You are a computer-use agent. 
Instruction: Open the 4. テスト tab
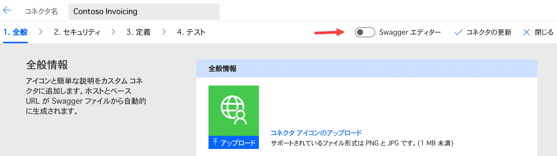tap(191, 32)
